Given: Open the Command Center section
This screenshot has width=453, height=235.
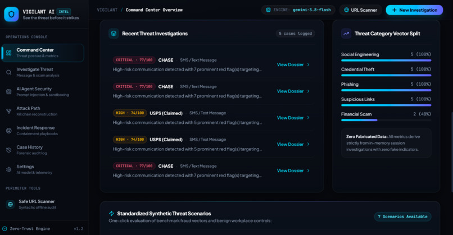Looking at the screenshot, I should coord(43,53).
